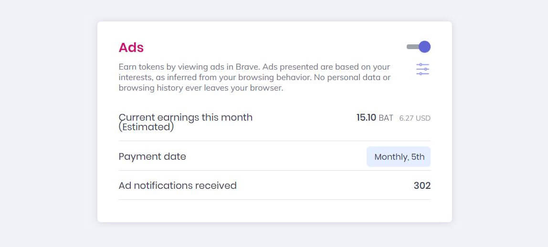This screenshot has width=548, height=247.
Task: Click the 302 notifications count
Action: [x=422, y=185]
